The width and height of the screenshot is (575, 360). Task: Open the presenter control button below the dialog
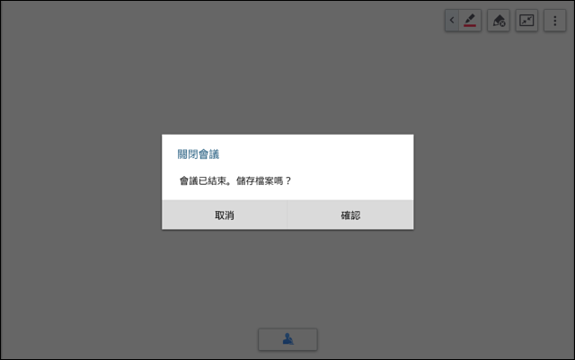click(287, 339)
